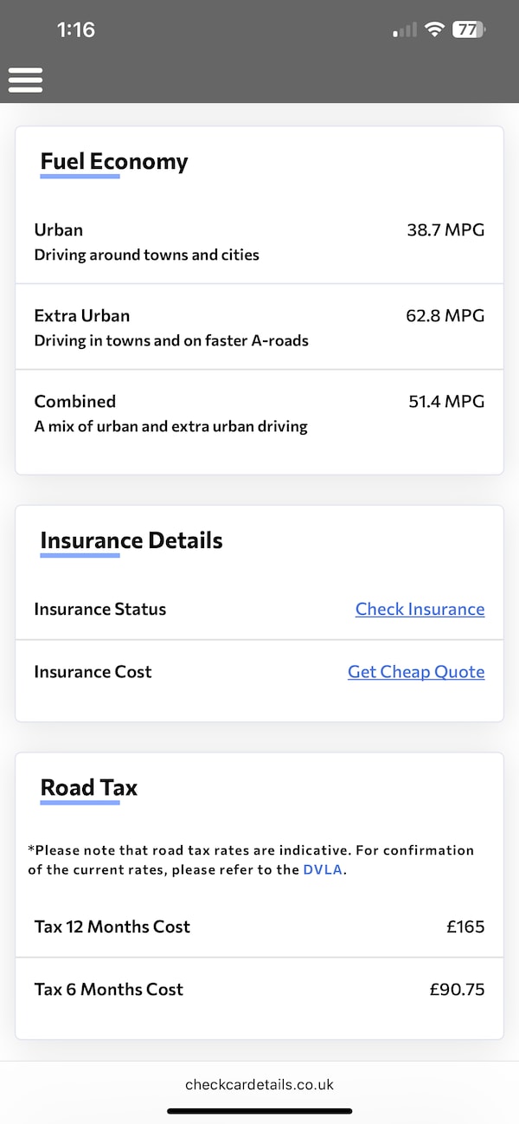Click the Get Cheap Quote link
The width and height of the screenshot is (519, 1124).
[x=416, y=672]
